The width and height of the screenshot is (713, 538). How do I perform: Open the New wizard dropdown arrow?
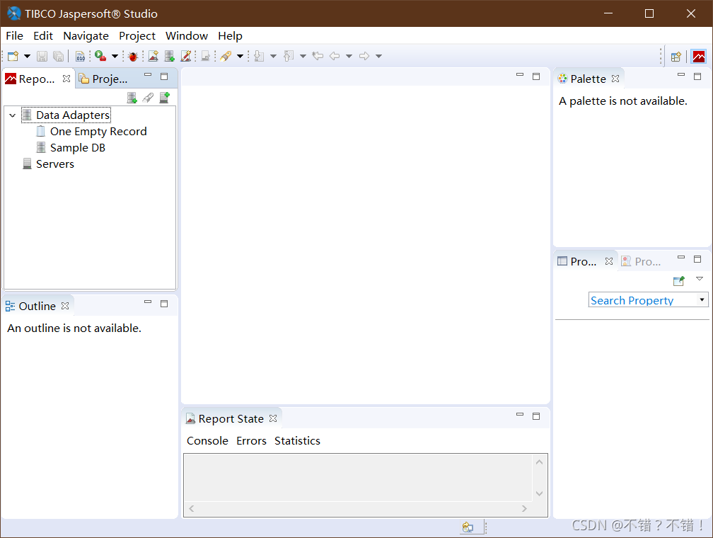pyautogui.click(x=28, y=57)
